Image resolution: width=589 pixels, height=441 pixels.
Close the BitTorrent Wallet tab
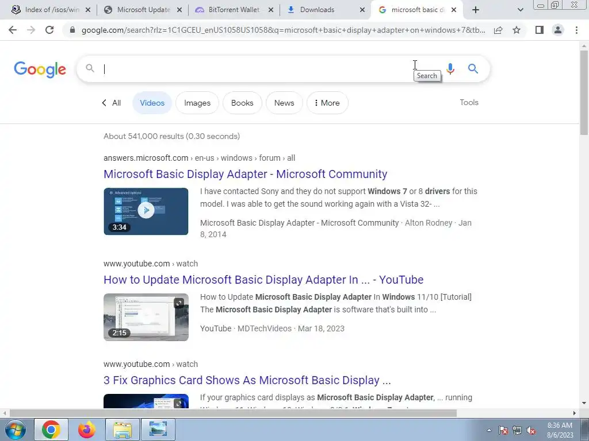tap(271, 10)
